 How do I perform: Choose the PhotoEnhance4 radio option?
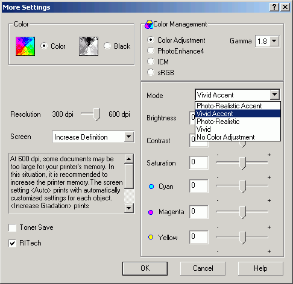(x=151, y=51)
